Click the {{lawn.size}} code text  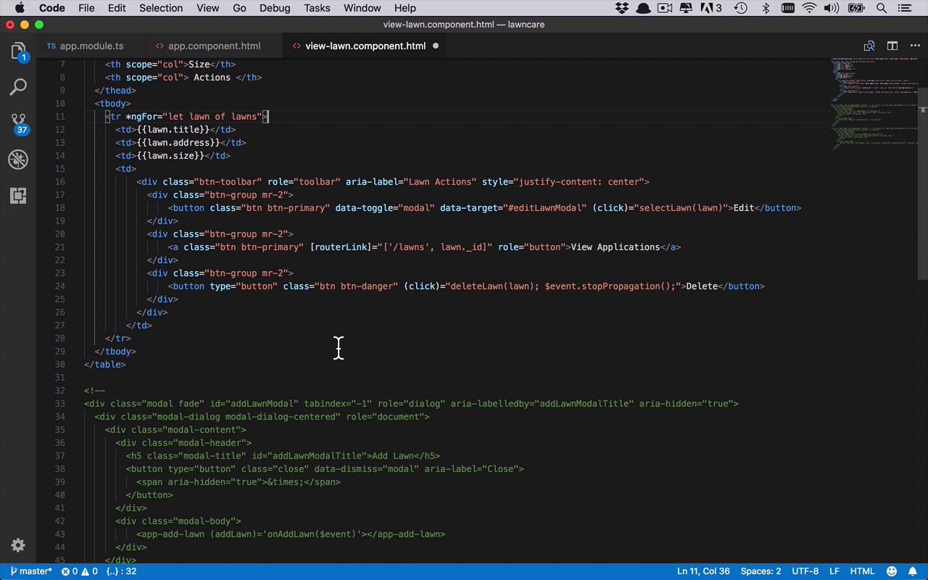(x=170, y=155)
